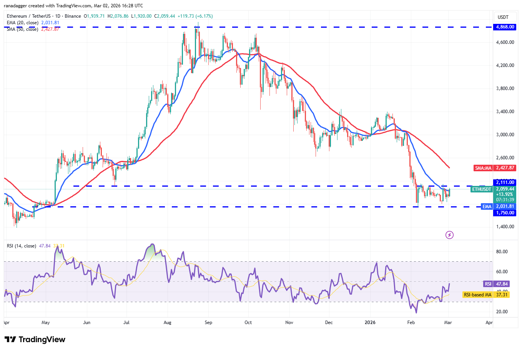Click the 1,750.00 support price label
The image size is (522, 351).
click(504, 212)
